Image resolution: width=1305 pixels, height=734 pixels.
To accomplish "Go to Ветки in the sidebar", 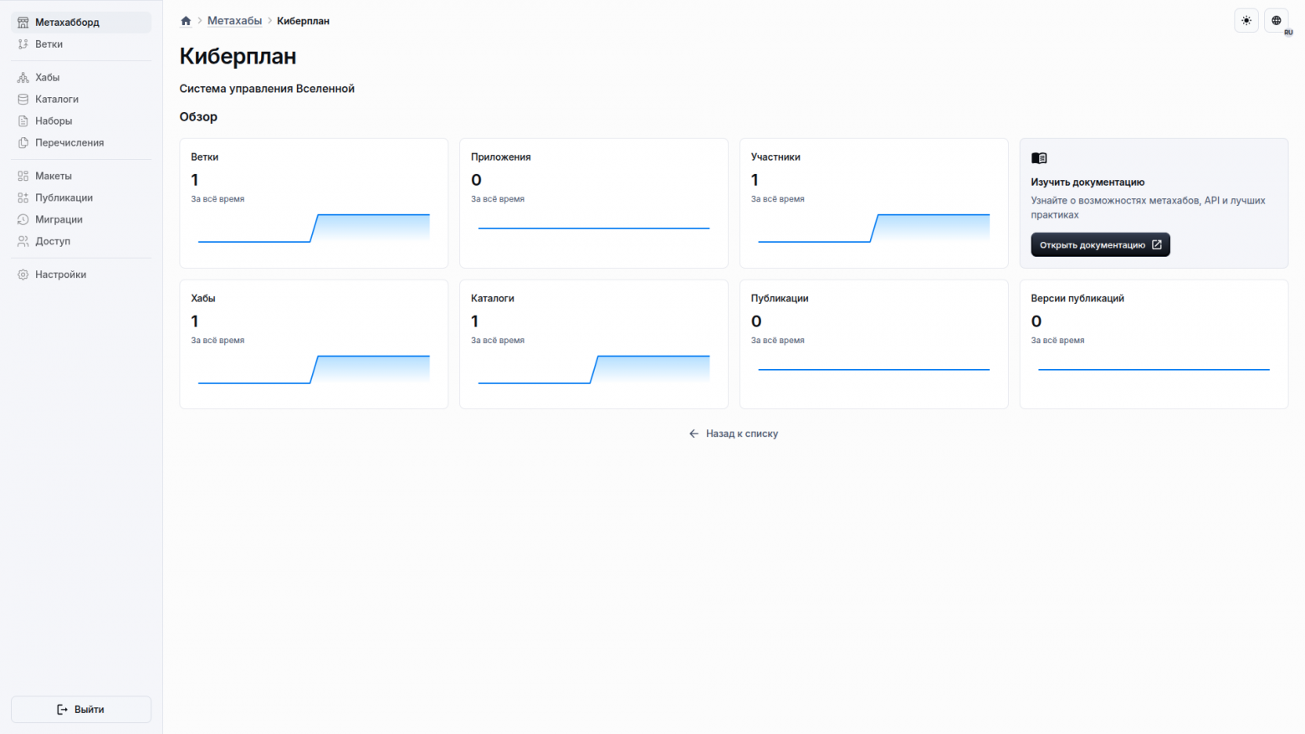I will pyautogui.click(x=49, y=44).
